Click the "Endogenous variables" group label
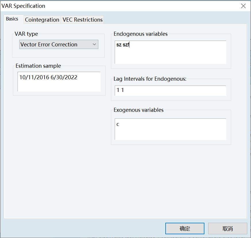Viewport: 251px width, 238px height. 141,34
